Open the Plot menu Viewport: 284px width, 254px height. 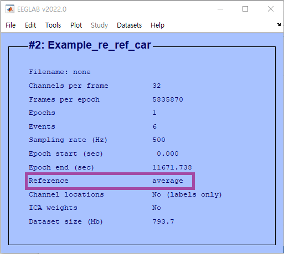pyautogui.click(x=76, y=25)
